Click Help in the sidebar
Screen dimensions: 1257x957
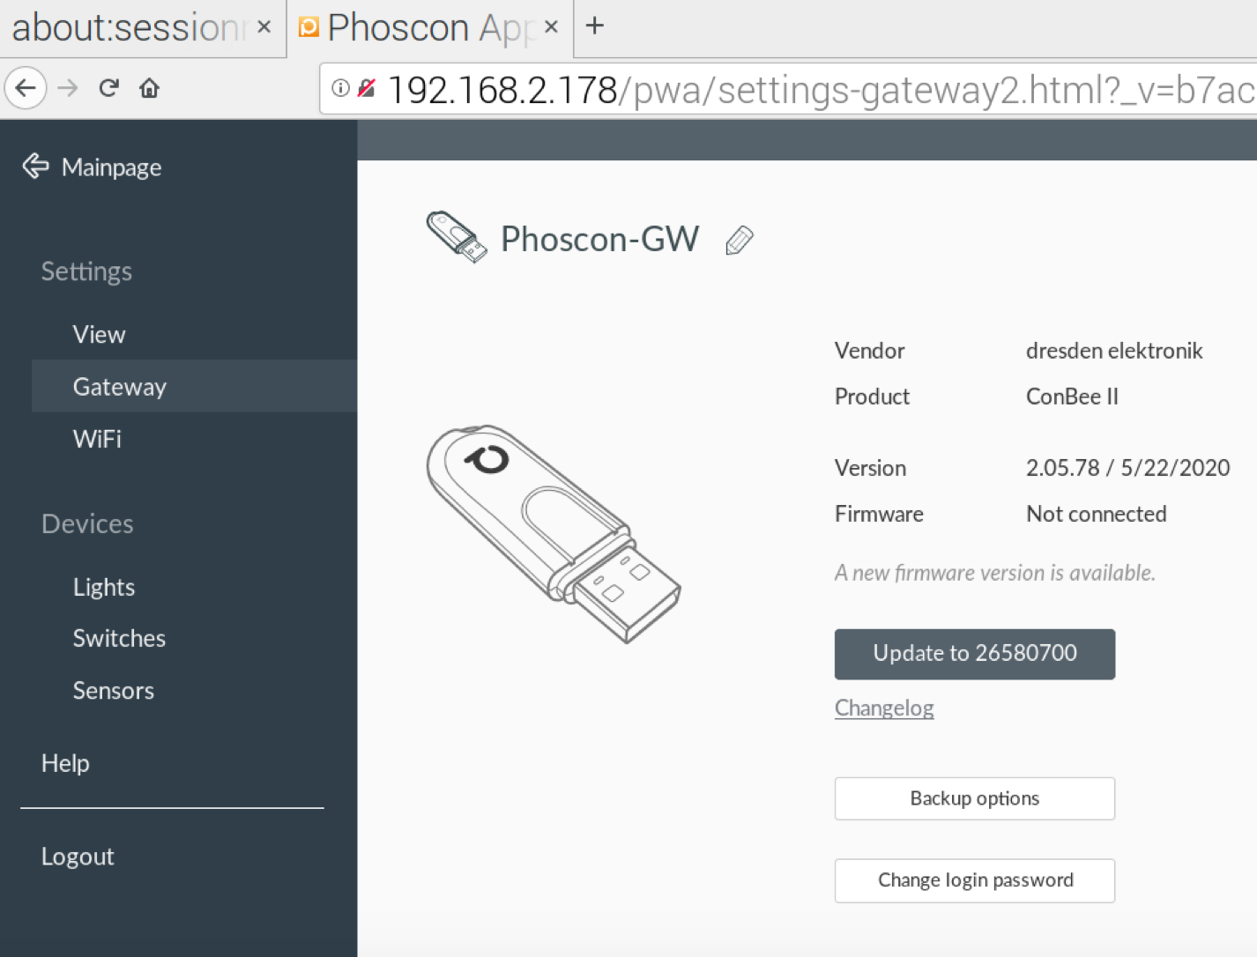pos(65,763)
